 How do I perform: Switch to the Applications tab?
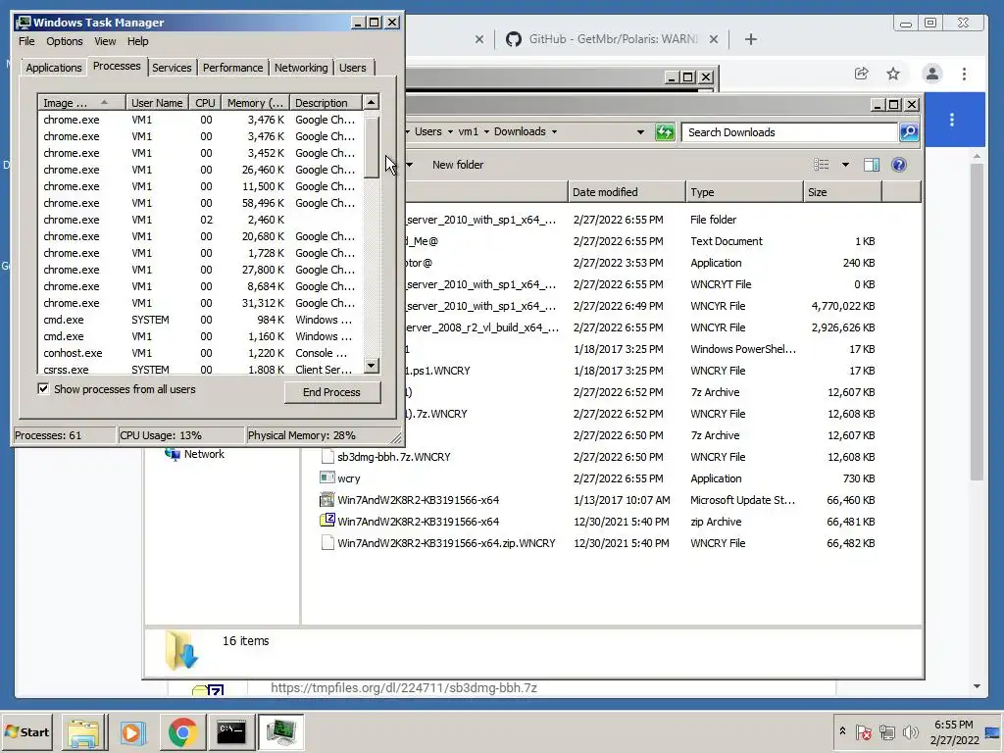[54, 68]
